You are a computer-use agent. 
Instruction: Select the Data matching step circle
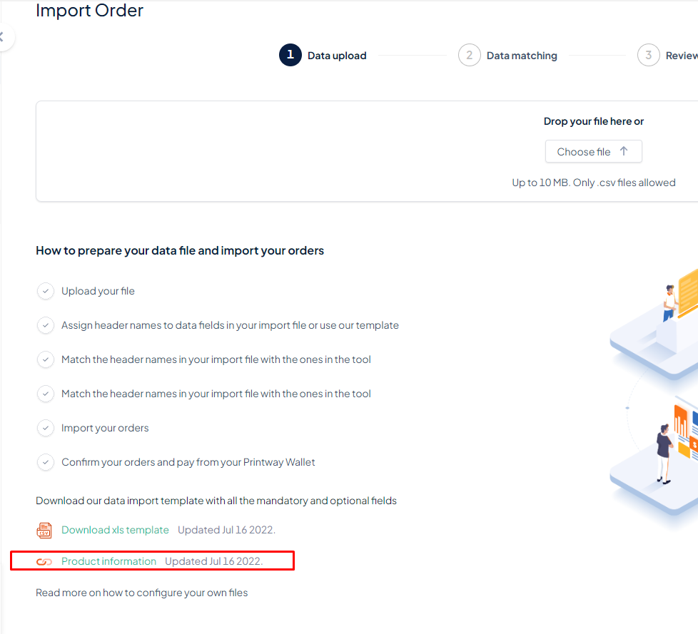point(467,55)
